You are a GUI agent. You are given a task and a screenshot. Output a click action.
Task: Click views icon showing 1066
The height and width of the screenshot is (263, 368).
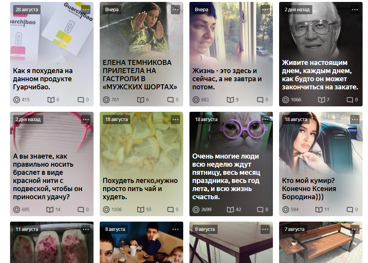pyautogui.click(x=286, y=100)
